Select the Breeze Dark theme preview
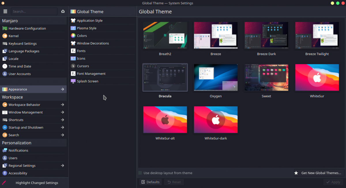The height and width of the screenshot is (188, 346). [x=266, y=35]
